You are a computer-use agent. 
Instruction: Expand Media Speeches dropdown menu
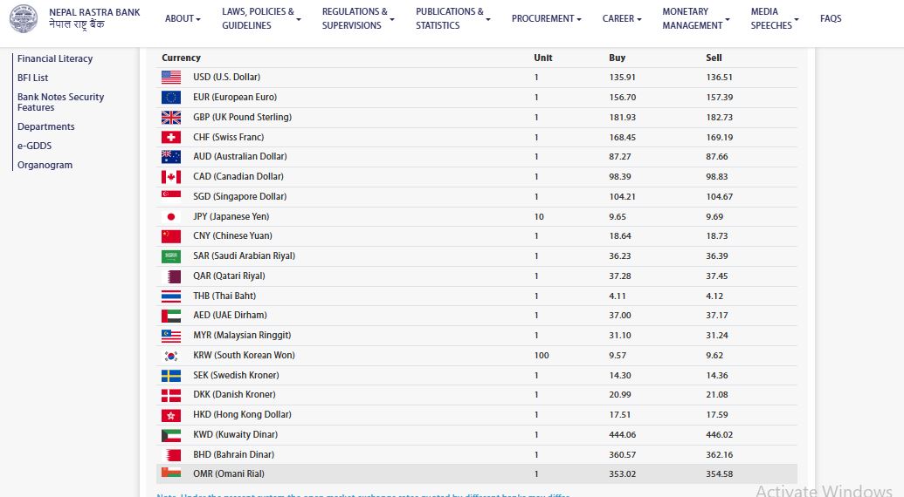(x=775, y=18)
